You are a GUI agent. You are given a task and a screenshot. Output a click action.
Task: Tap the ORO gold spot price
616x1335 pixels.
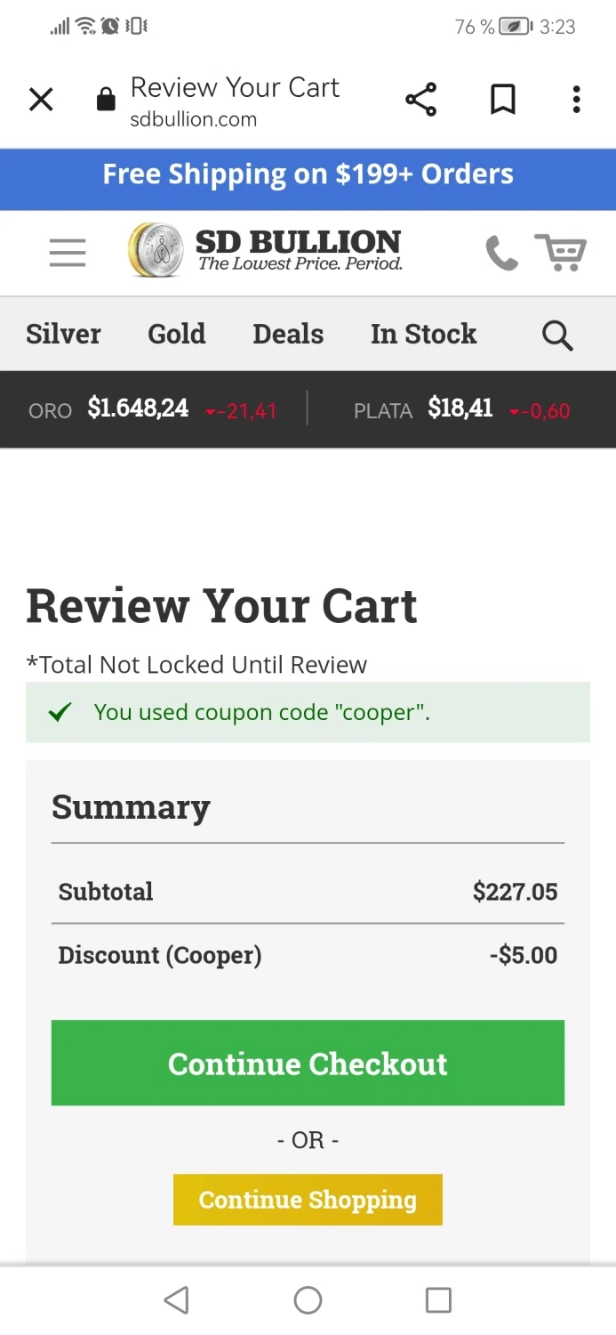point(137,409)
